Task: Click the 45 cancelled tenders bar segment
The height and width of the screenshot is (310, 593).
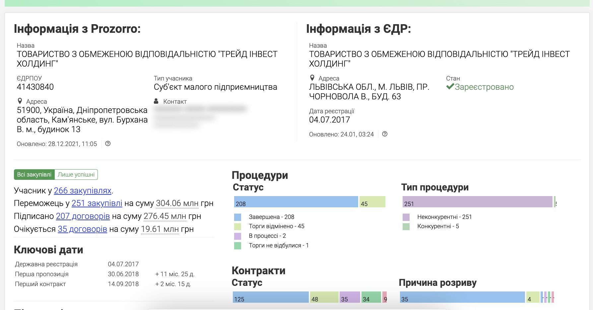Action: (x=372, y=202)
